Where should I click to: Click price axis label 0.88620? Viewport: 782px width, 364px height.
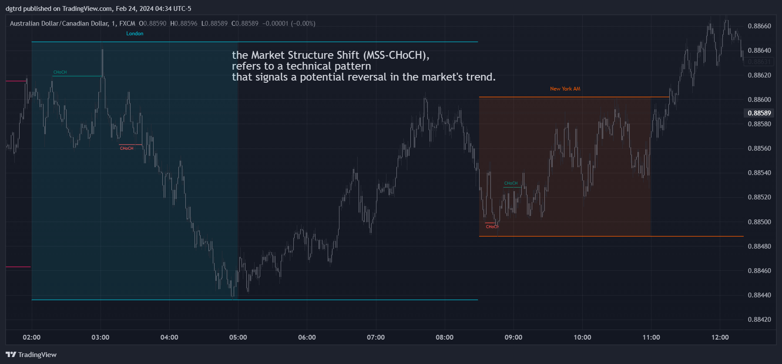pyautogui.click(x=759, y=75)
